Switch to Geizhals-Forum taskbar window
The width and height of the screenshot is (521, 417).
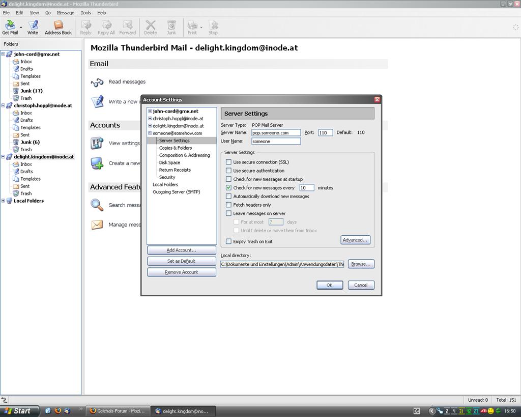coord(118,411)
